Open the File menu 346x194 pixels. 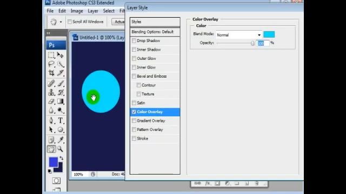tap(50, 11)
